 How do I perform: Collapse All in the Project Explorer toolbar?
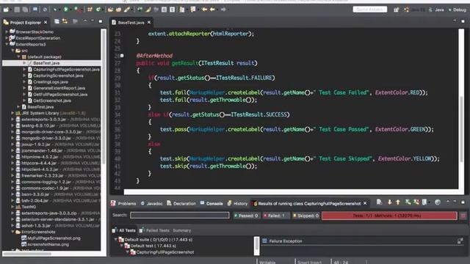(57, 21)
